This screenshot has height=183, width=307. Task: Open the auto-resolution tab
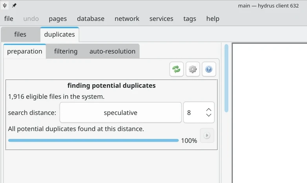112,51
